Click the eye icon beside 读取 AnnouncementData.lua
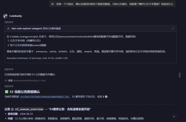This screenshot has width=186, height=122. 6,81
